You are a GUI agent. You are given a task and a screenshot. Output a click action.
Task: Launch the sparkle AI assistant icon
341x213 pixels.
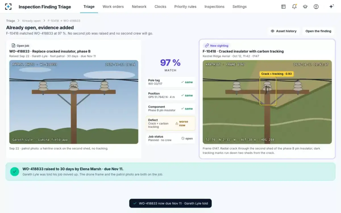point(331,7)
